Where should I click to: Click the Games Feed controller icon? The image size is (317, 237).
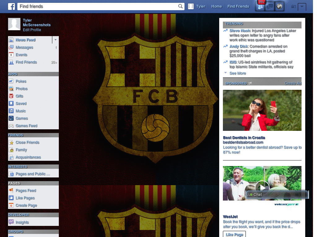pos(11,126)
